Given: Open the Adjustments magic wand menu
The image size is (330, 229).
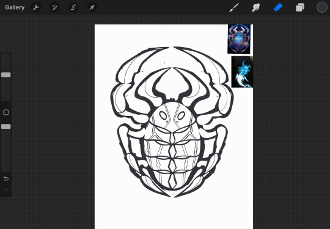Looking at the screenshot, I should [x=55, y=7].
